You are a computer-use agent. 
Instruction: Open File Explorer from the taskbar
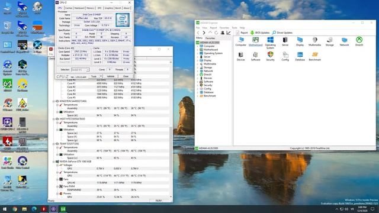24,209
